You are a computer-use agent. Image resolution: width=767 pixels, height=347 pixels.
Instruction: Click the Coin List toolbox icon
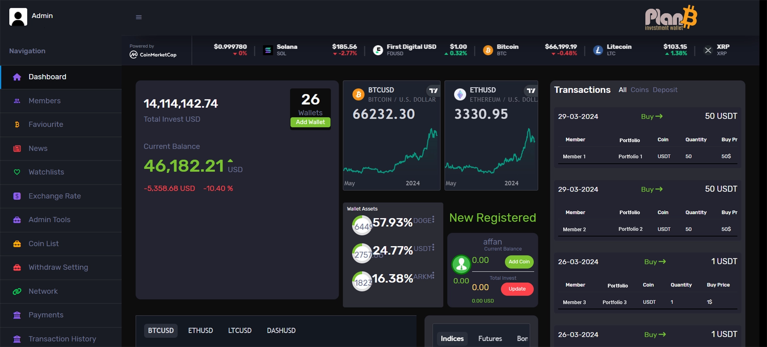pos(17,244)
